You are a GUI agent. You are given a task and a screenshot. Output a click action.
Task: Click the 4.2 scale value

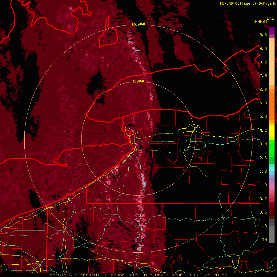(263, 130)
